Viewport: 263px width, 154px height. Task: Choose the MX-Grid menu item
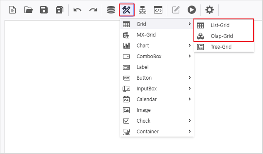157,35
